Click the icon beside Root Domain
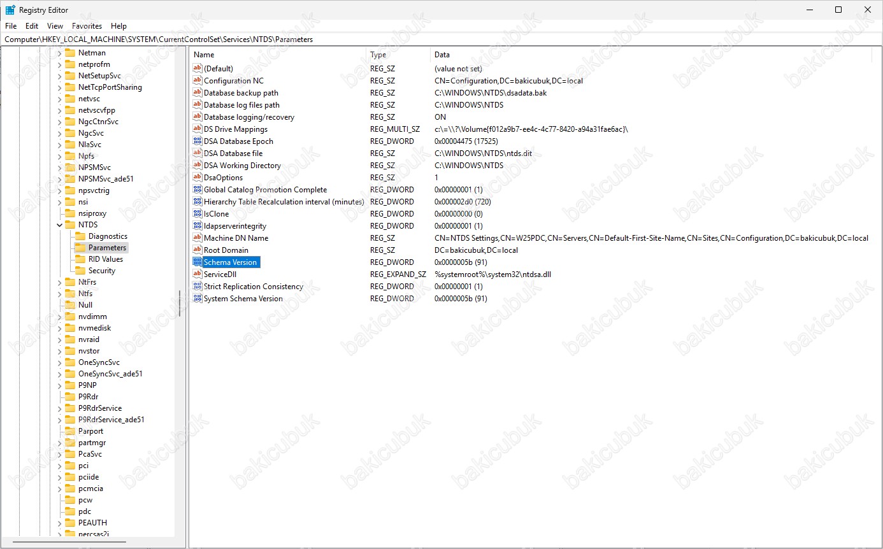883x549 pixels. [197, 250]
